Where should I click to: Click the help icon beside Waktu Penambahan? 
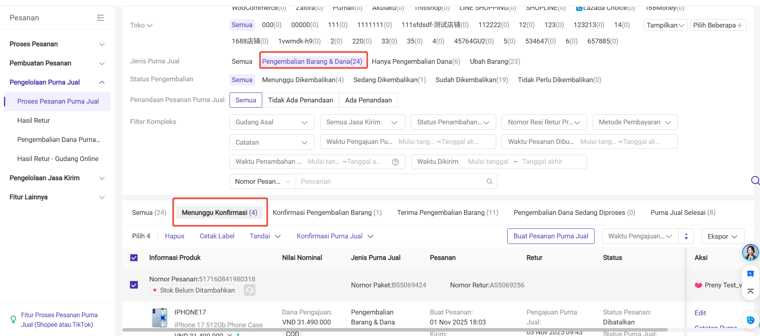tap(395, 162)
